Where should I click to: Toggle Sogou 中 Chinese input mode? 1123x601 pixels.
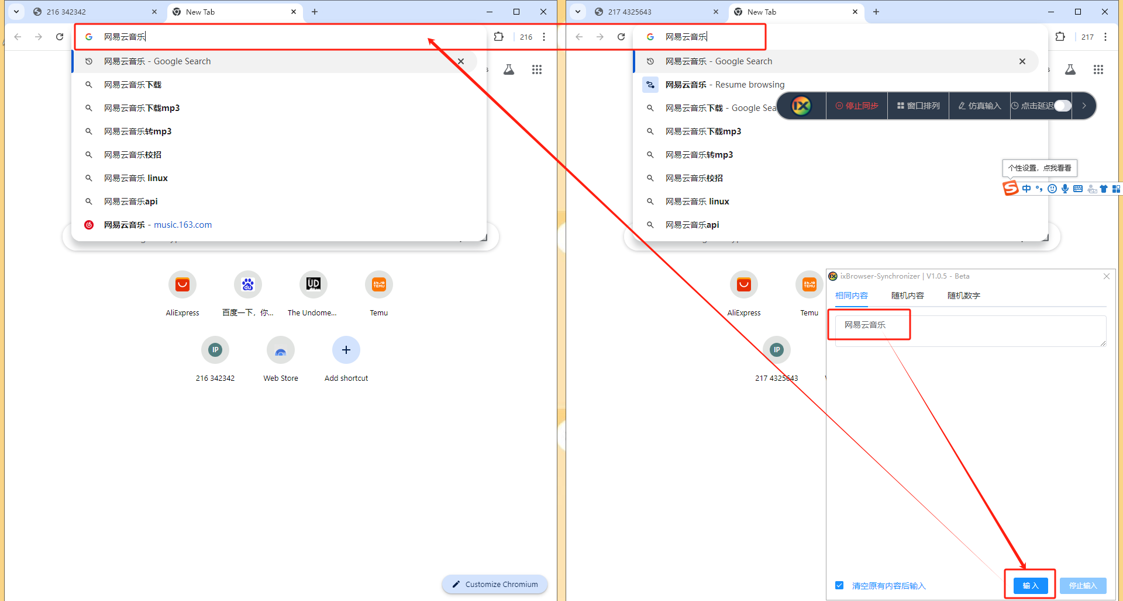click(x=1026, y=189)
